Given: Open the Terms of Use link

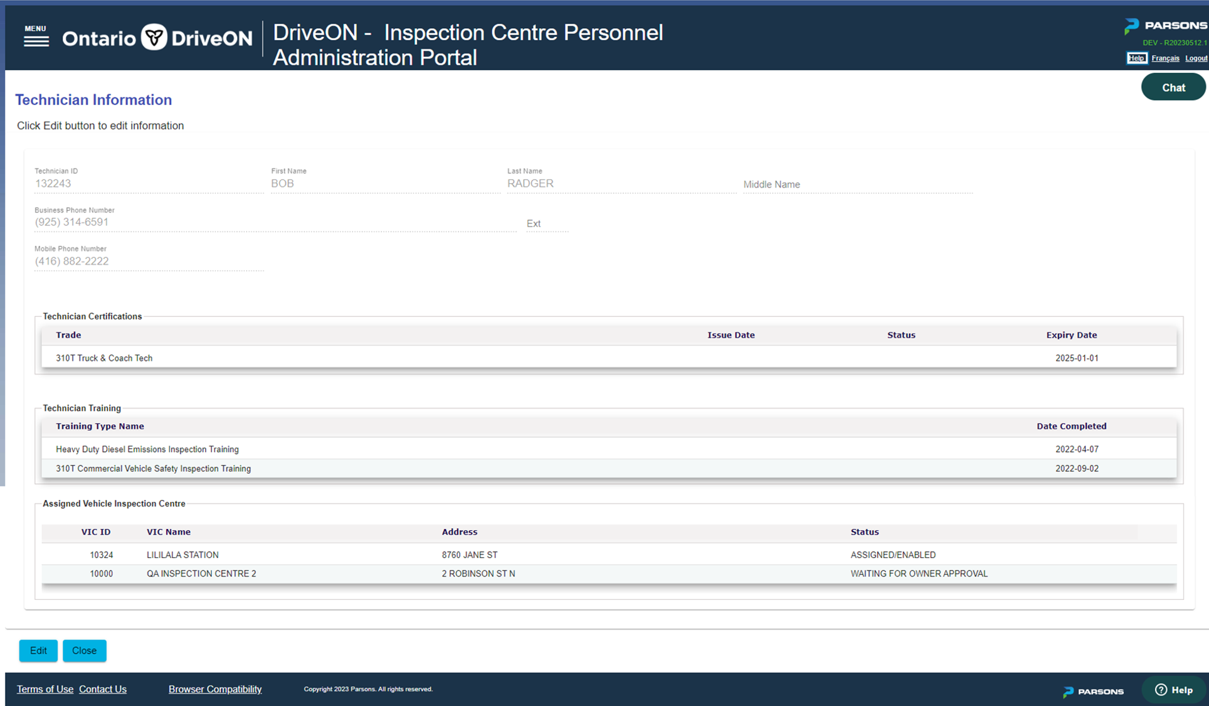Looking at the screenshot, I should point(45,689).
